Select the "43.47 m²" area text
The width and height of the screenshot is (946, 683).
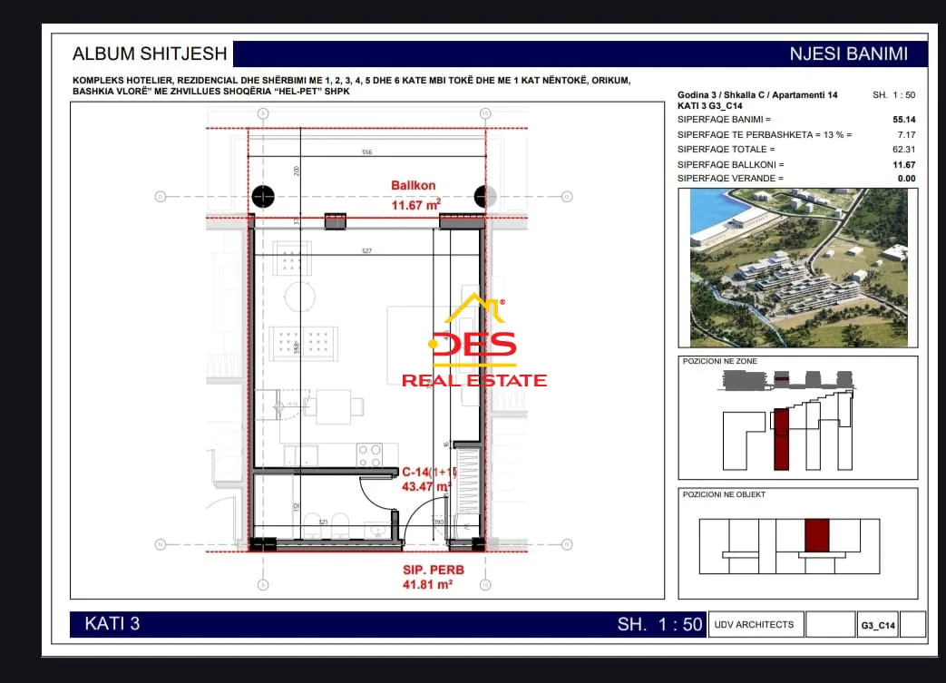pyautogui.click(x=426, y=486)
